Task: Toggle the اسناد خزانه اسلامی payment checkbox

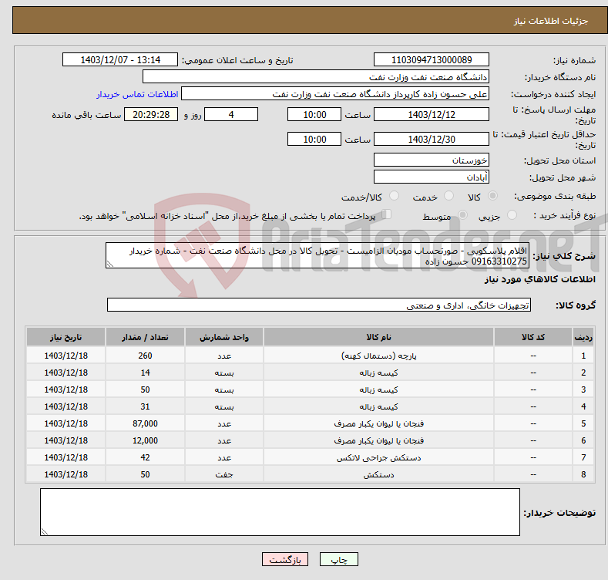Action: (x=386, y=214)
